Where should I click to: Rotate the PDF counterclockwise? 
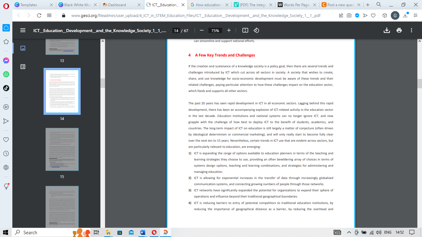pyautogui.click(x=256, y=30)
